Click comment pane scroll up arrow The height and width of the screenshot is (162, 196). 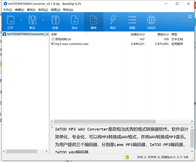[192, 127]
